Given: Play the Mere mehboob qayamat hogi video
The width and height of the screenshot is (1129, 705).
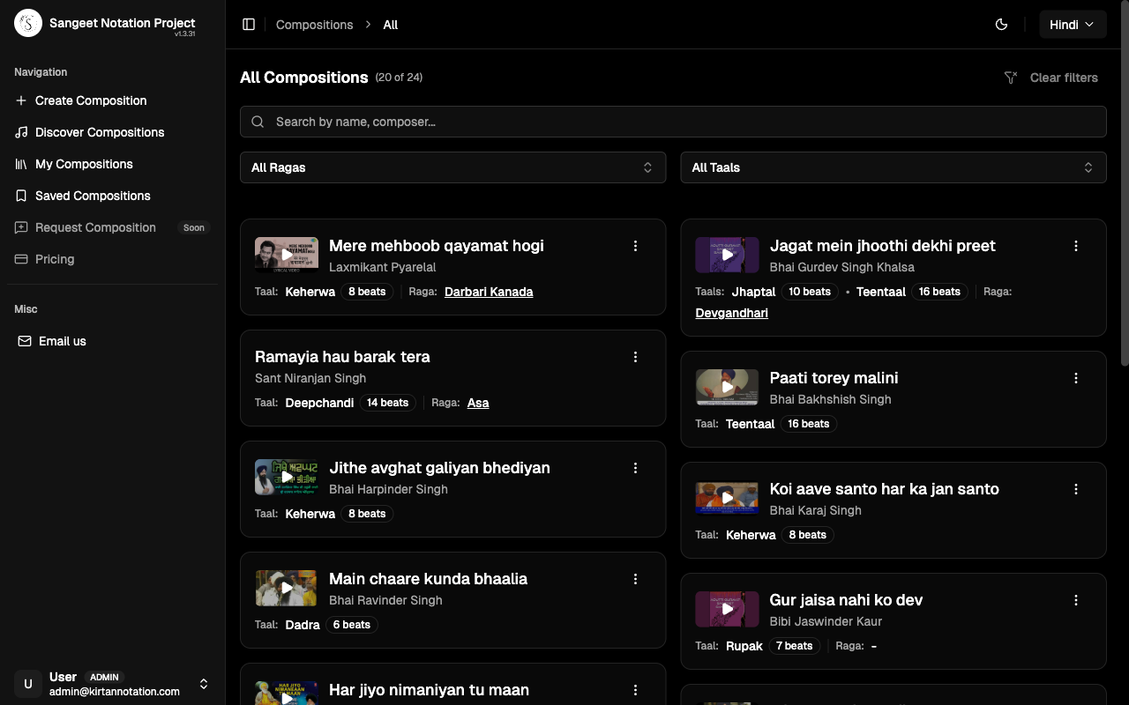Looking at the screenshot, I should tap(287, 254).
